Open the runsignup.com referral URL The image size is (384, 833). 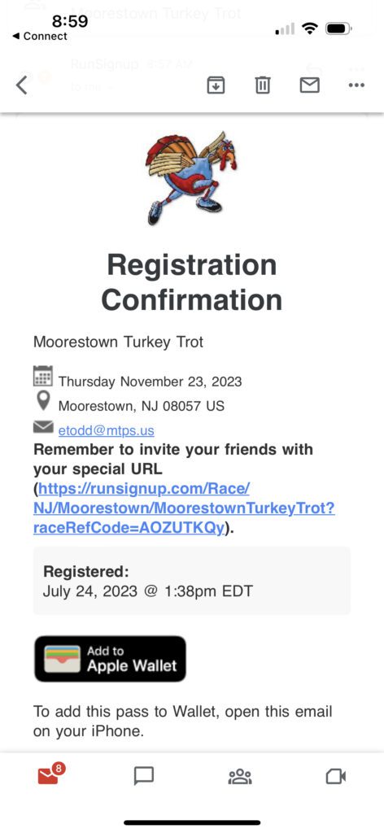pos(184,508)
